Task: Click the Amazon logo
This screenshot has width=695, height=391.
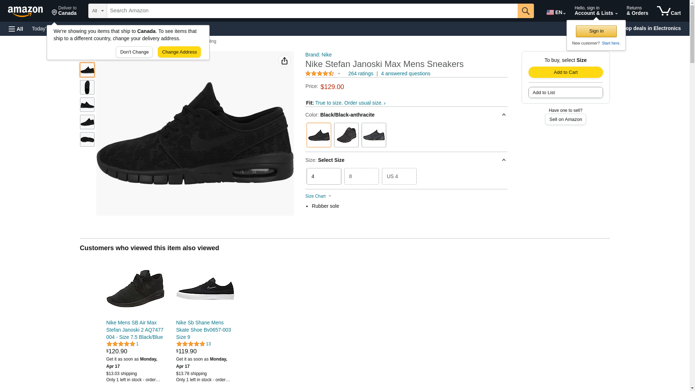Action: tap(25, 11)
